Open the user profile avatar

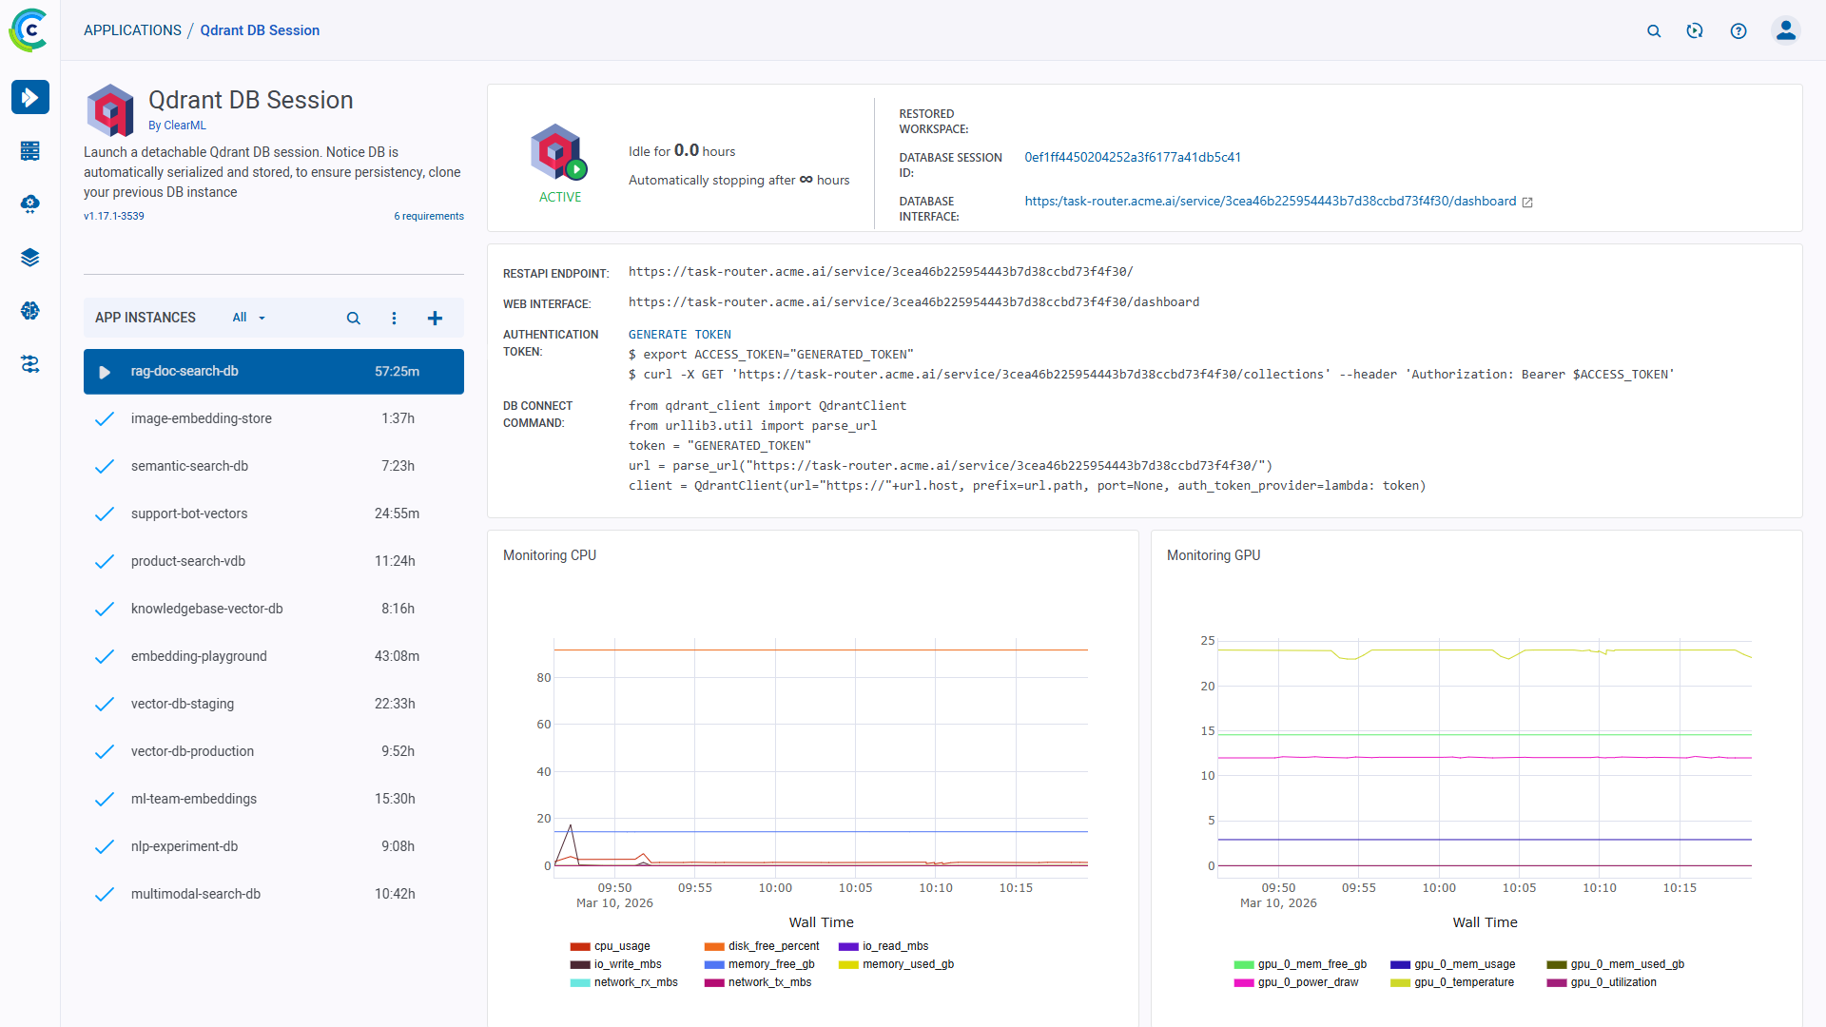click(1786, 30)
